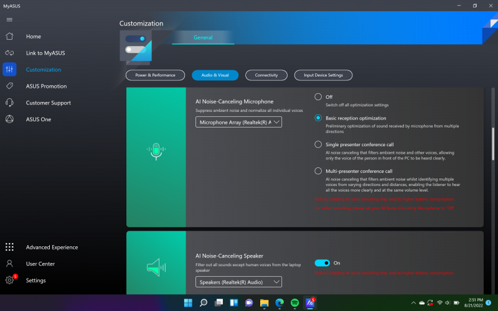The width and height of the screenshot is (498, 311).
Task: Click the Customer Support headset icon
Action: [x=9, y=103]
